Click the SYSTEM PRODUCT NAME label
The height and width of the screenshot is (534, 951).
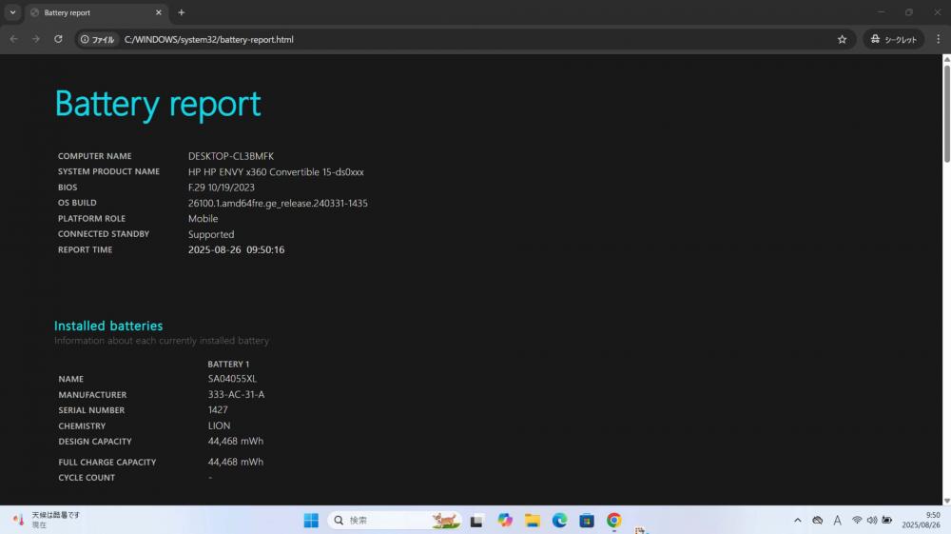coord(108,171)
